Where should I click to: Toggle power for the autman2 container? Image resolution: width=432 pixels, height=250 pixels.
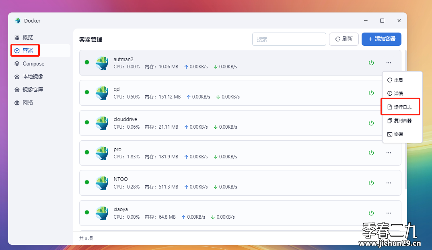tap(371, 63)
